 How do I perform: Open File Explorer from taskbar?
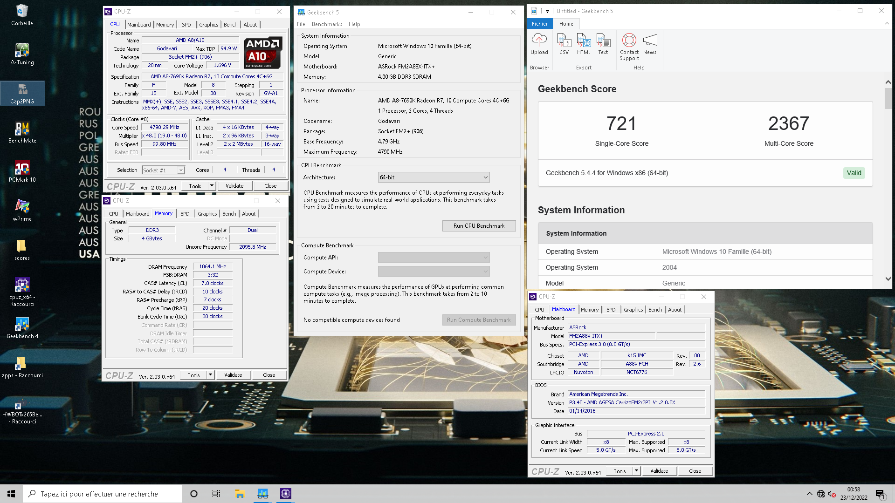click(240, 494)
